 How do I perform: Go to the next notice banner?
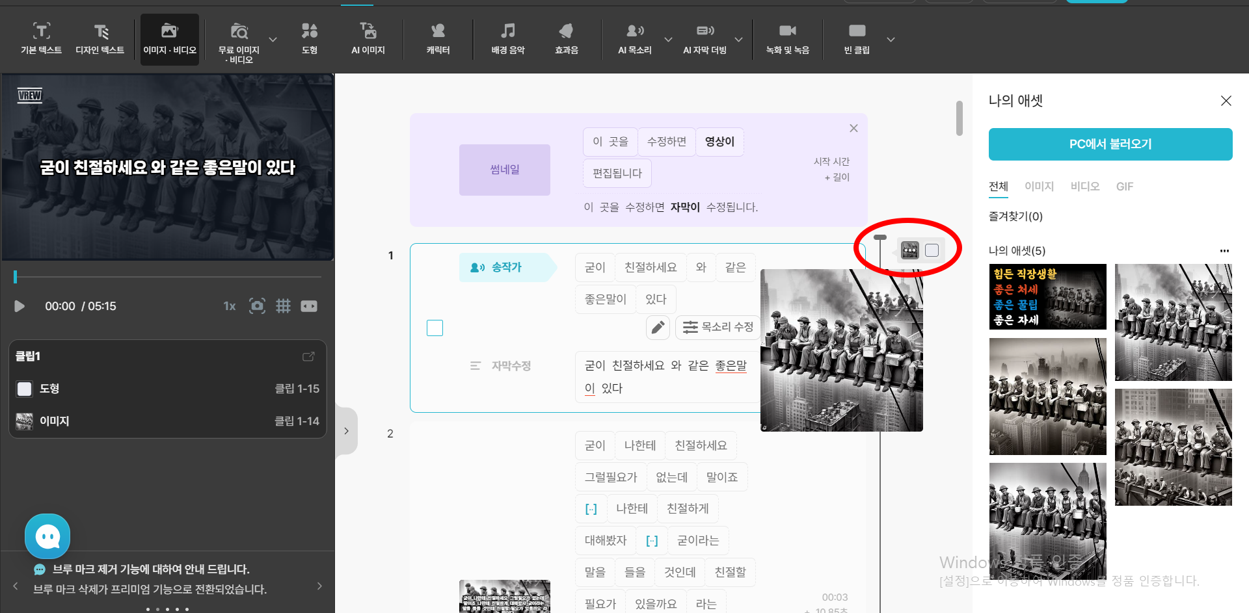click(319, 586)
